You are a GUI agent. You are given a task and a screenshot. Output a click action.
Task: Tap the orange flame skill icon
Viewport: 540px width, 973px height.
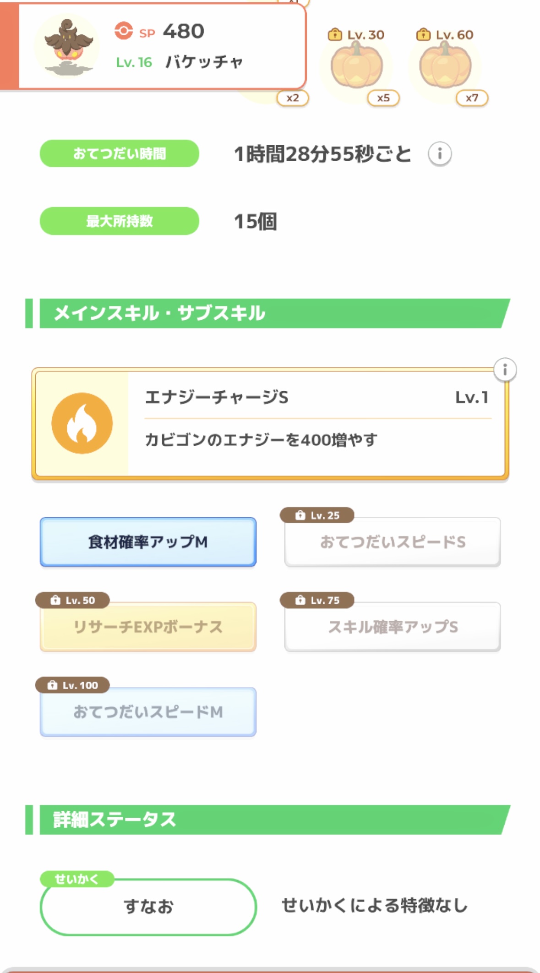tap(82, 423)
